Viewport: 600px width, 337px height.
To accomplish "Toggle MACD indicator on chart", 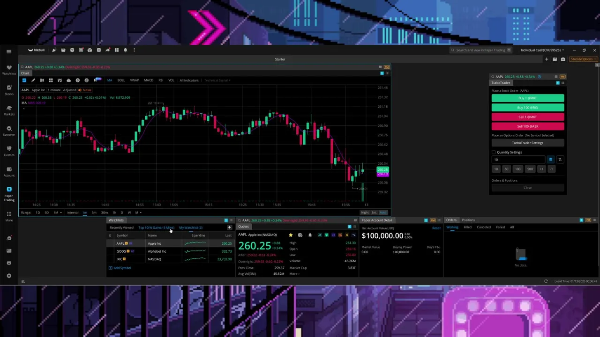I will (148, 81).
